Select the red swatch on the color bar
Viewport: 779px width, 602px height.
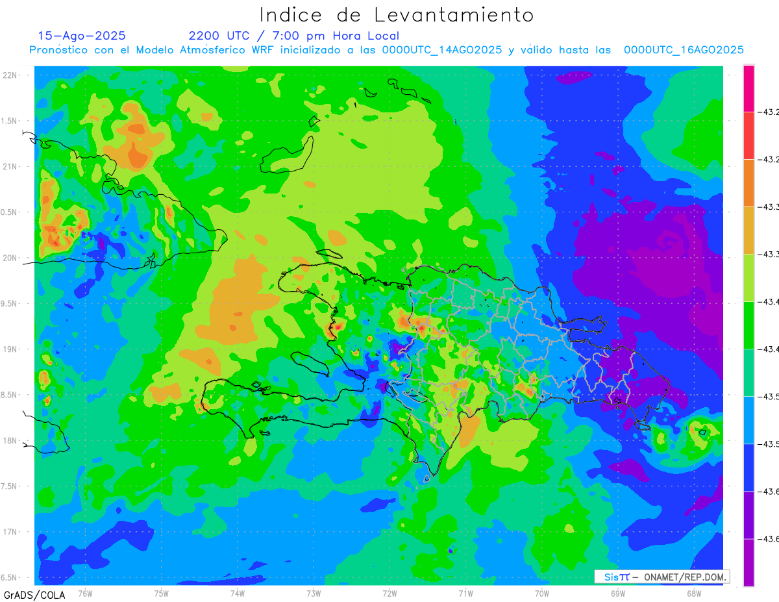748,136
